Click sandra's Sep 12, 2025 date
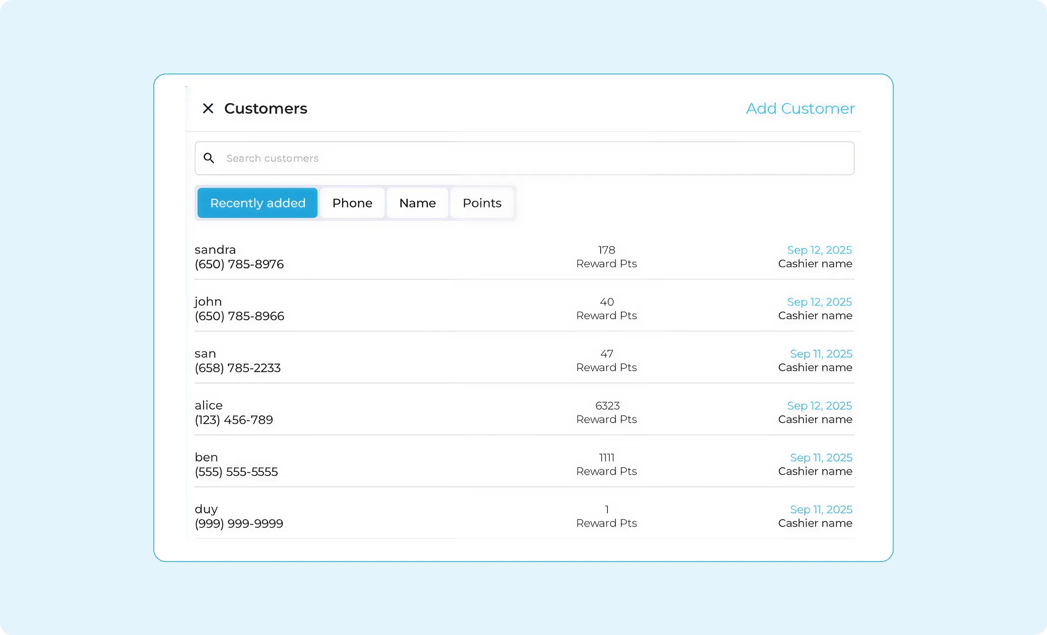 point(819,250)
